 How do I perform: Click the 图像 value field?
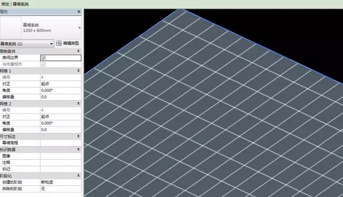click(x=61, y=156)
